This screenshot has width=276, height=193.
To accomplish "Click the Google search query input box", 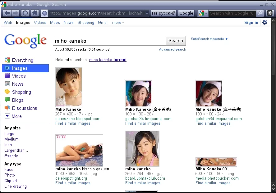I will [x=109, y=41].
